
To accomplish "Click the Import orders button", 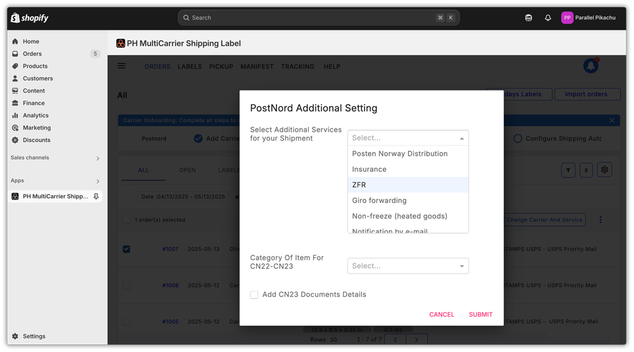I will point(587,94).
